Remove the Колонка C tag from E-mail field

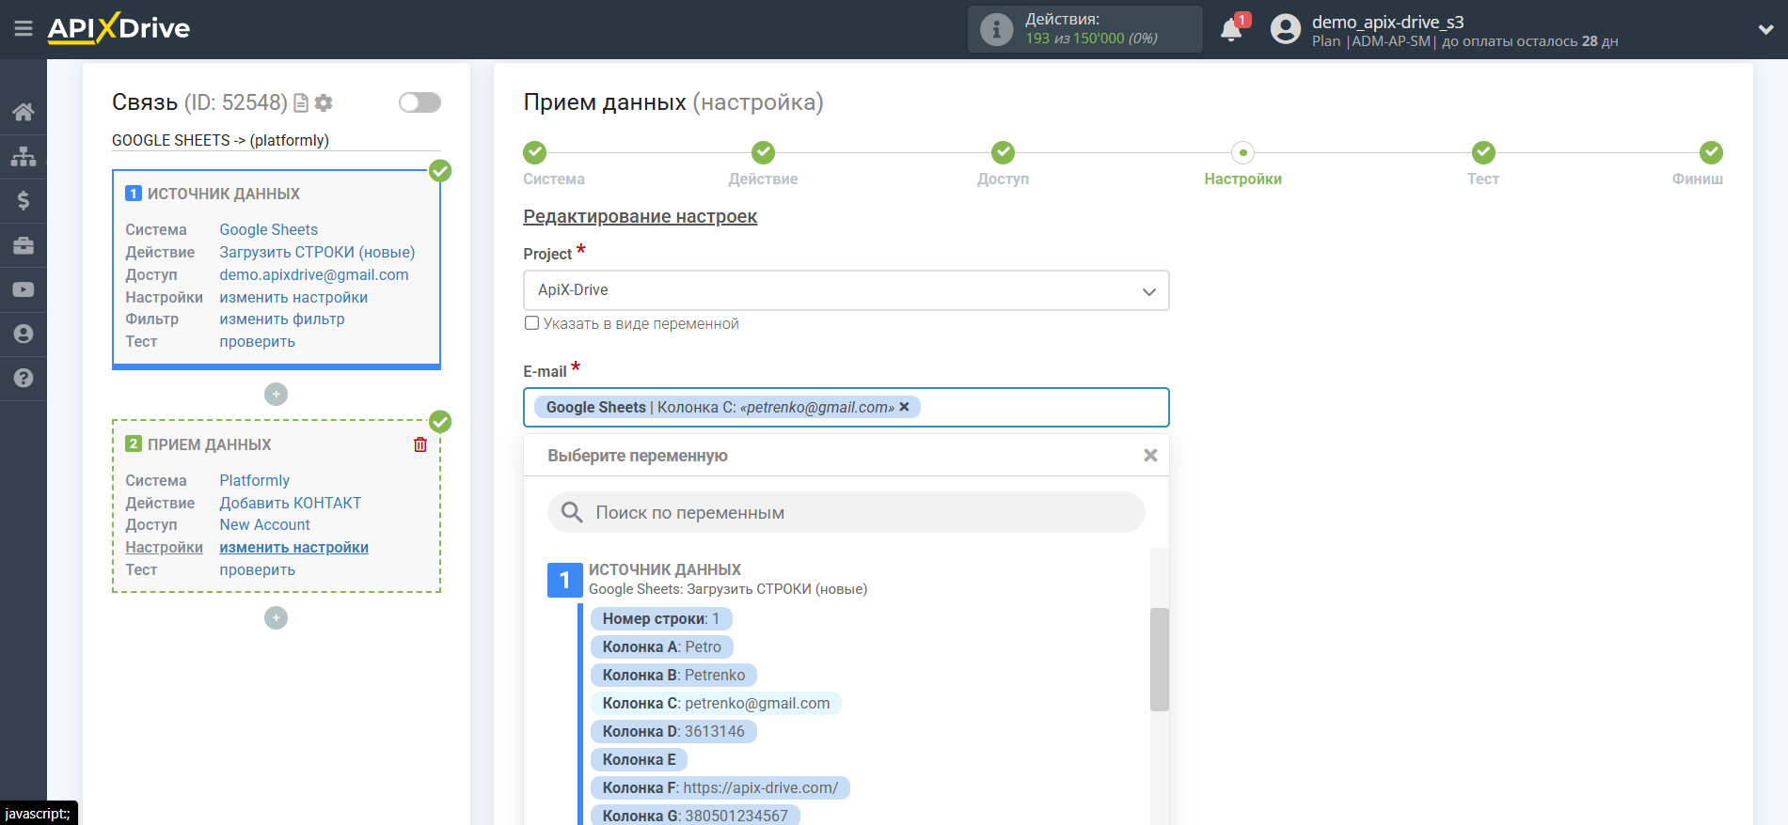coord(904,407)
